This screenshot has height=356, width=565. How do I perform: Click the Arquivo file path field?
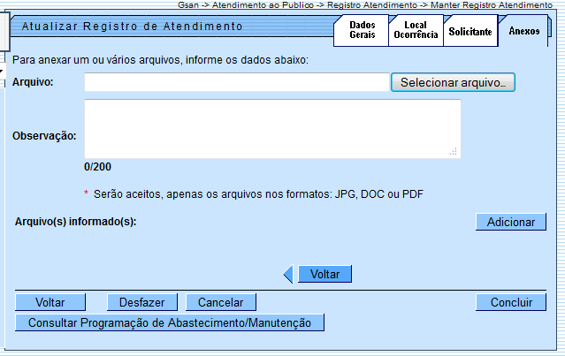[x=237, y=82]
